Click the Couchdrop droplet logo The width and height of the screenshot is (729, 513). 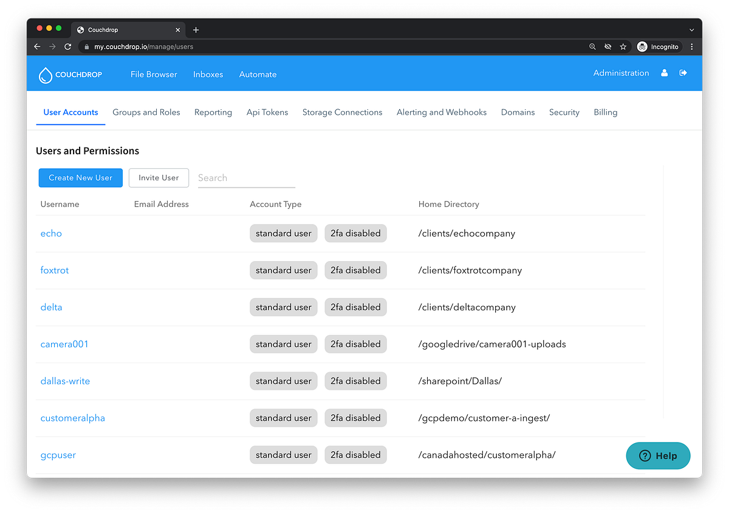pyautogui.click(x=46, y=75)
